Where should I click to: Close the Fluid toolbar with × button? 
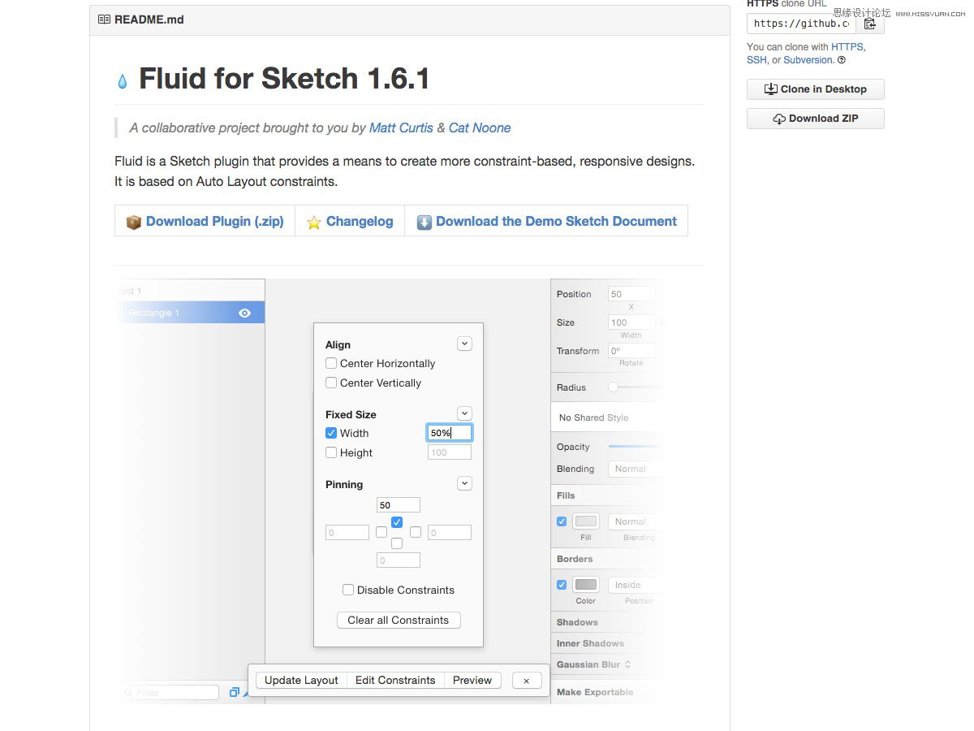526,681
